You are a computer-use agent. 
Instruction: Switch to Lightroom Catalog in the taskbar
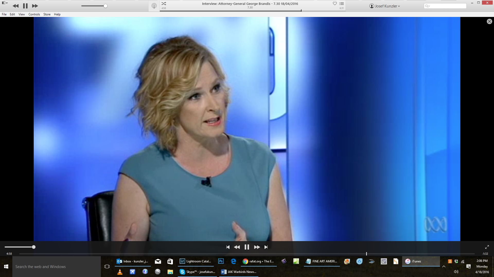196,261
